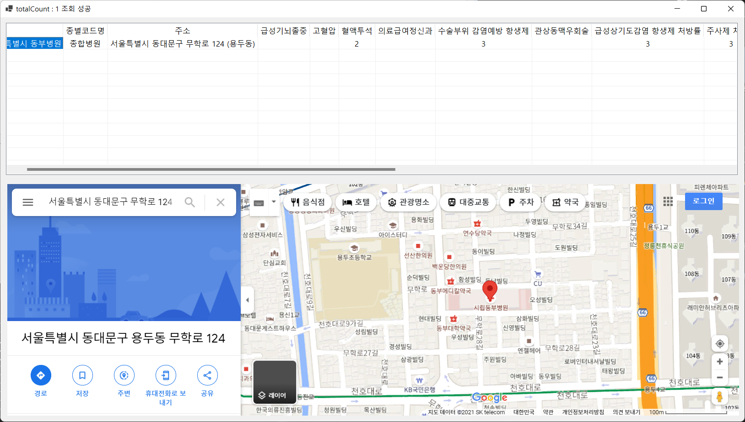Click the 아이스터디 academy marker
The height and width of the screenshot is (422, 745).
393,226
